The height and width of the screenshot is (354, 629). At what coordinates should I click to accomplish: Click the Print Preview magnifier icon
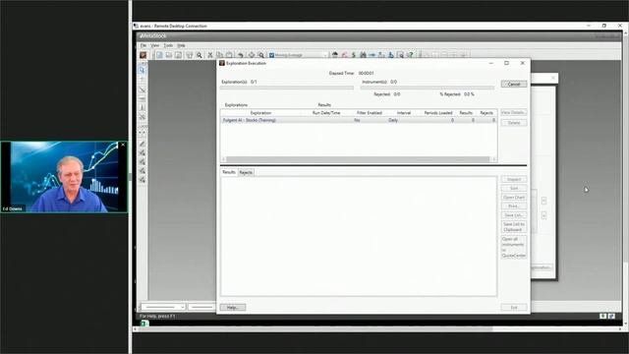(199, 55)
